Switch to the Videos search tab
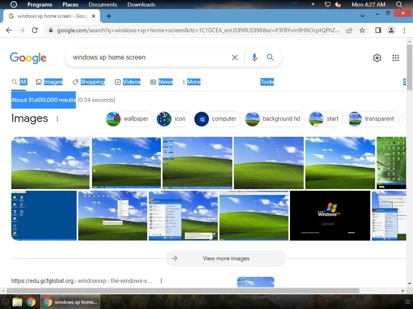Screen dimensions: 413x309 click(128, 82)
